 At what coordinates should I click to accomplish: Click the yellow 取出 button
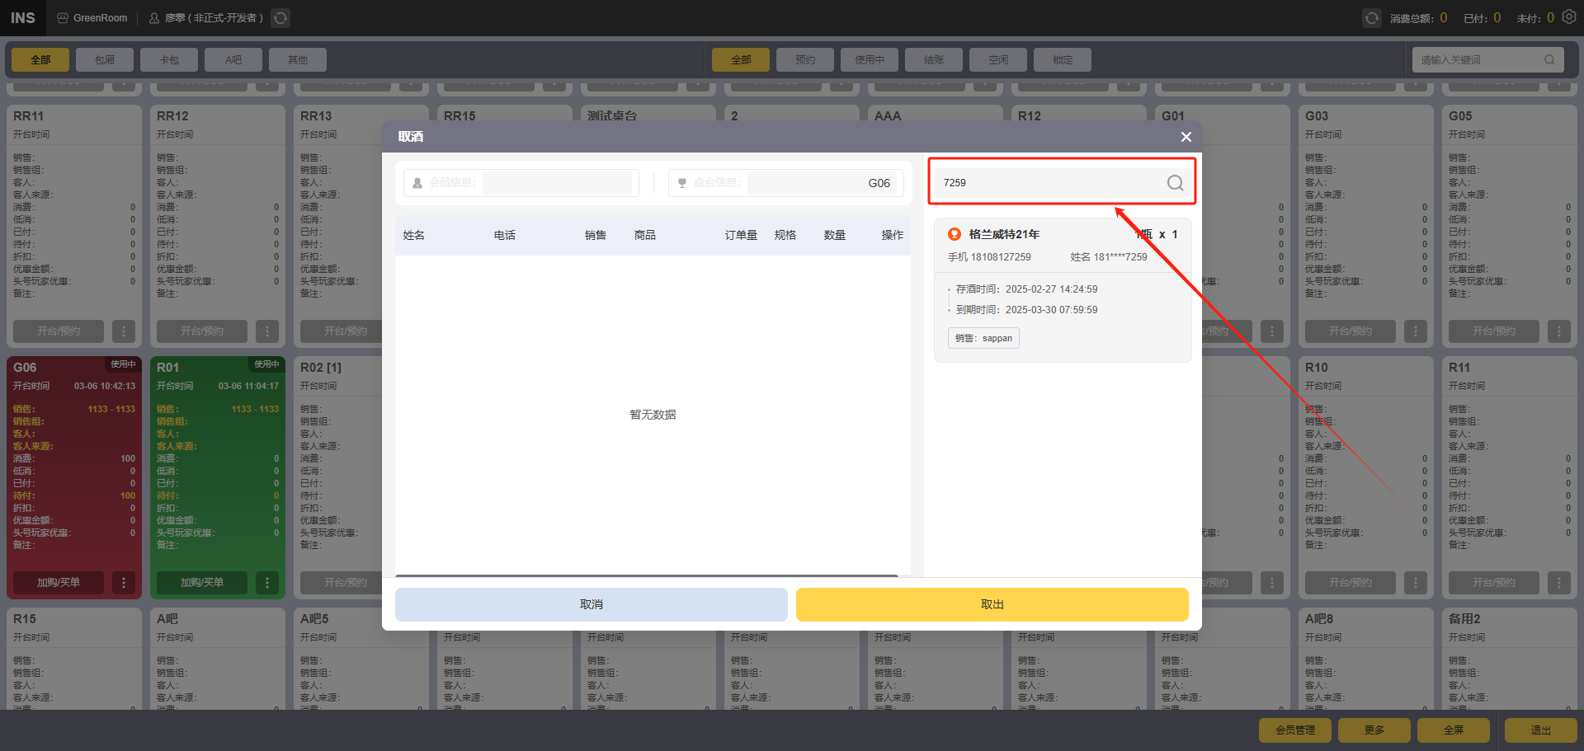[x=992, y=604]
